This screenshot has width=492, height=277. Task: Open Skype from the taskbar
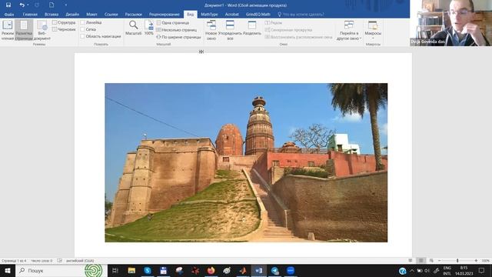[x=148, y=270]
